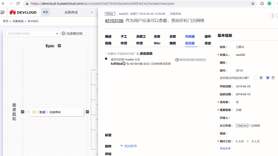Select the 新建 status tag on card
The height and width of the screenshot is (156, 278).
42,112
